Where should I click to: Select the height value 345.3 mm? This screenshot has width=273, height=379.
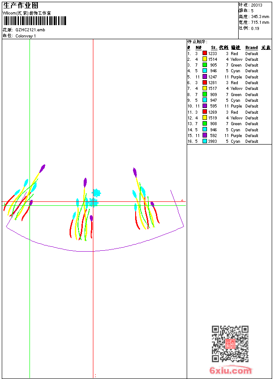coord(260,17)
